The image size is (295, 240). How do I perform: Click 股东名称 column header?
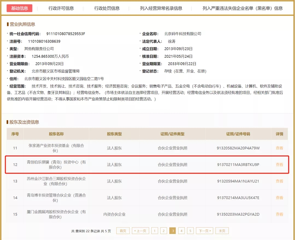(56, 134)
